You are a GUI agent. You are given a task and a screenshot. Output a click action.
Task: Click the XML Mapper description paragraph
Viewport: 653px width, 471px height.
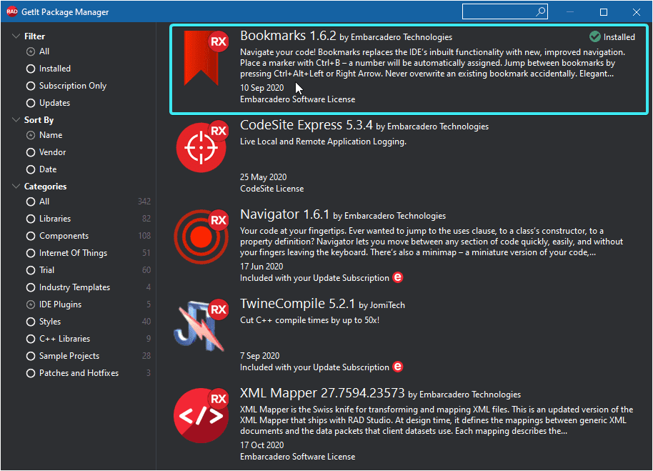pyautogui.click(x=437, y=420)
